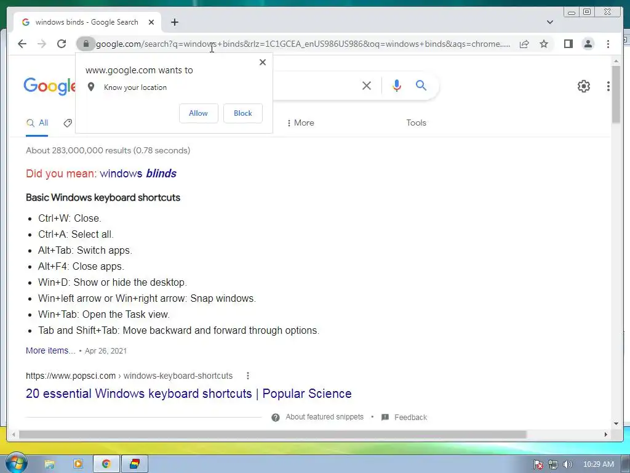The image size is (630, 473).
Task: Dismiss the location permission popup
Action: 263,62
